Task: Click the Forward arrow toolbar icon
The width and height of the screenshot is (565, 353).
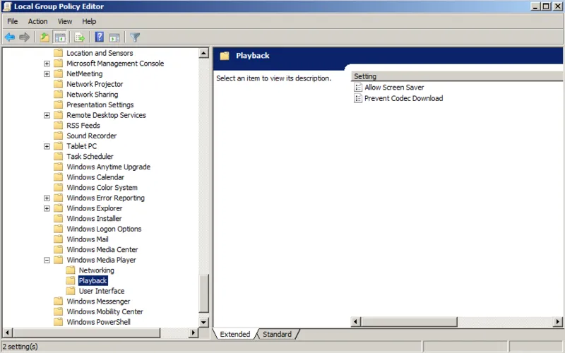Action: (x=25, y=37)
